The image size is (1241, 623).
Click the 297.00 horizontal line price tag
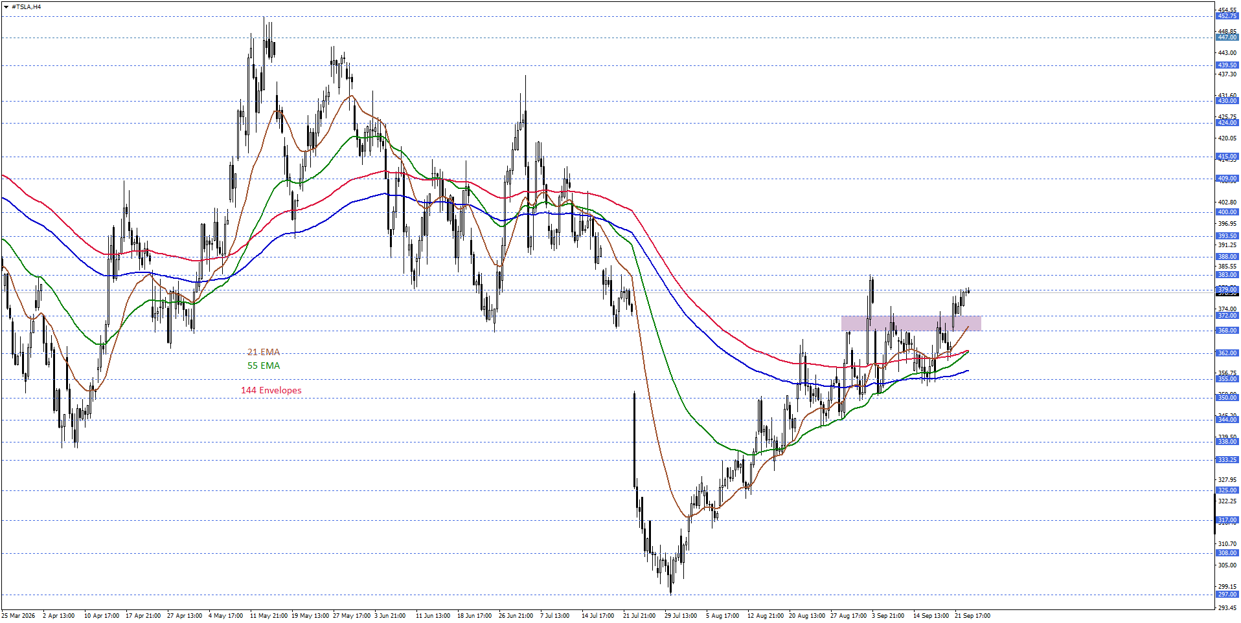(x=1227, y=595)
